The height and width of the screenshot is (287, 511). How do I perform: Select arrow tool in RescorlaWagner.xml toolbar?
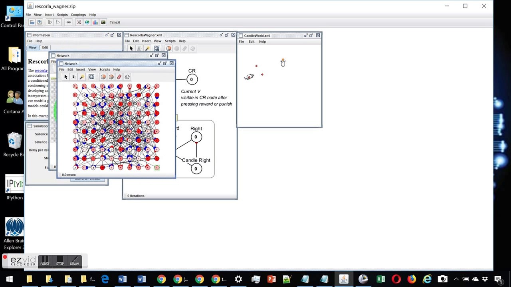pos(131,49)
